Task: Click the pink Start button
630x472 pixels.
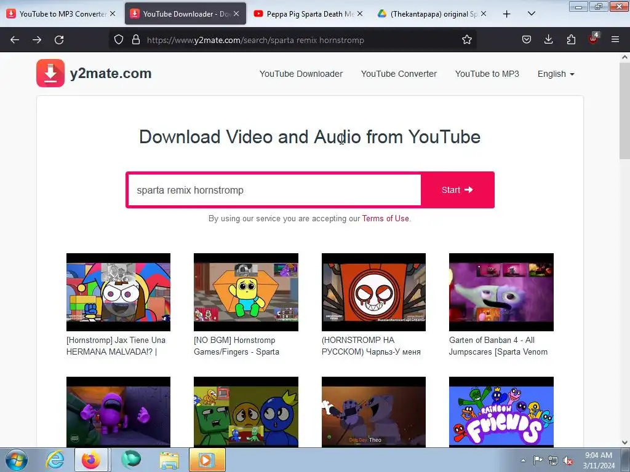Action: (x=457, y=190)
